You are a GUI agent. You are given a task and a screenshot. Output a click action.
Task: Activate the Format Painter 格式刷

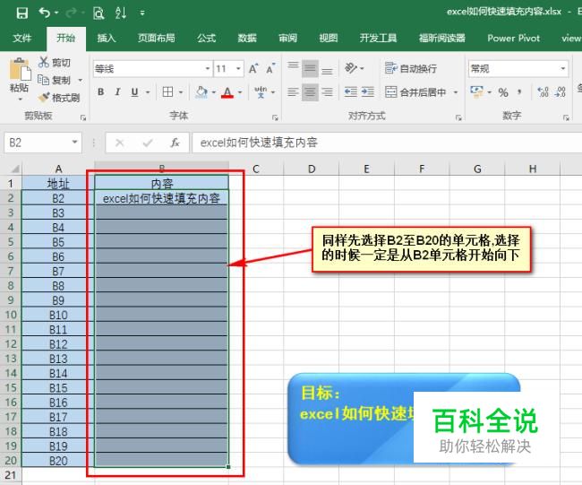(x=59, y=98)
